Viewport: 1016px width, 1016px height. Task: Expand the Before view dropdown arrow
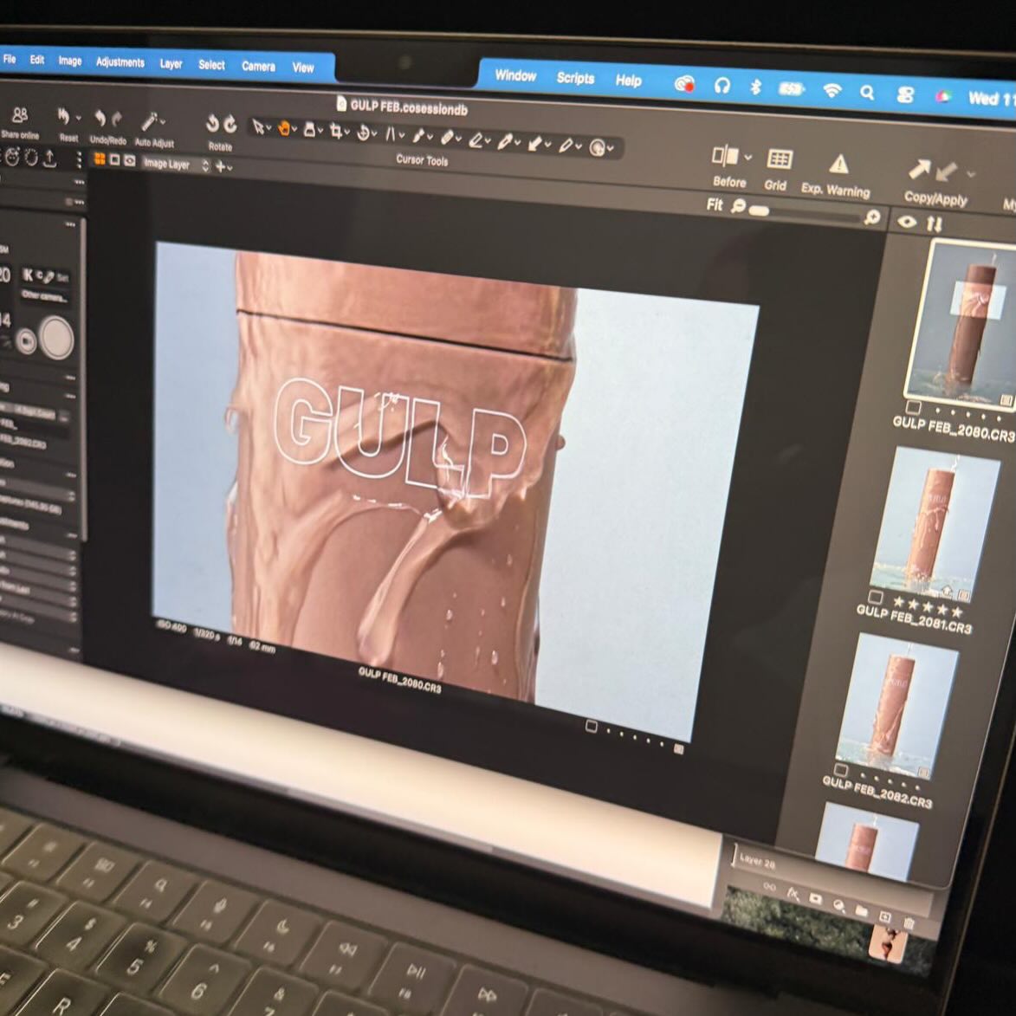point(748,158)
